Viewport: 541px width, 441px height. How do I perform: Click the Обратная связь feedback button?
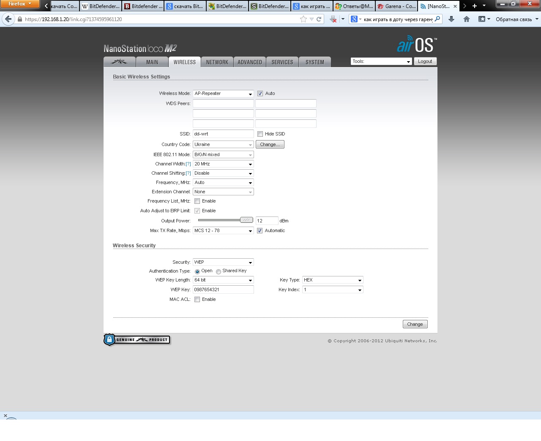(x=517, y=19)
